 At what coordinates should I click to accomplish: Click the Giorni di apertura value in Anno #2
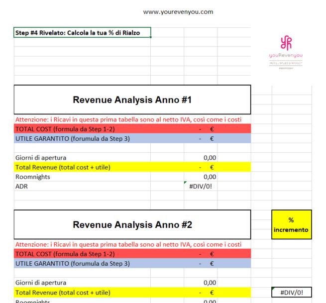(x=201, y=283)
